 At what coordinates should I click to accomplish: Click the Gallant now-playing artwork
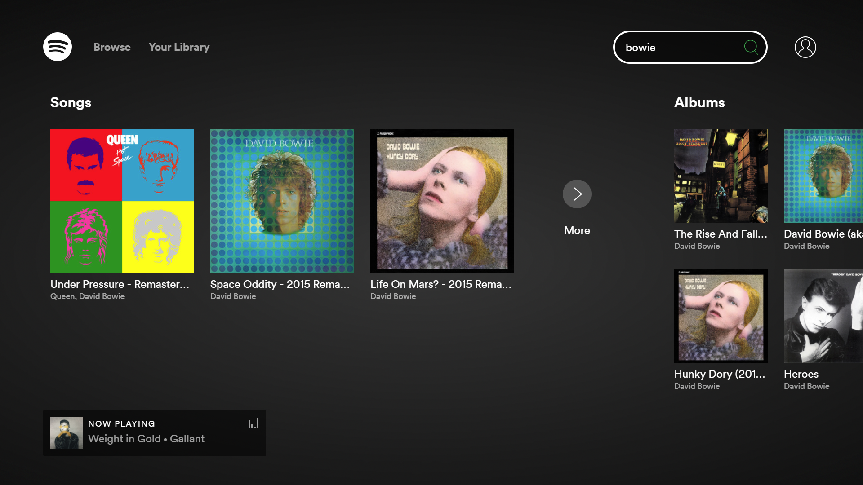pos(67,433)
